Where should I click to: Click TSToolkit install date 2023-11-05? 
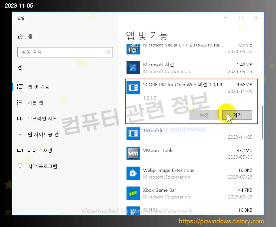240,137
